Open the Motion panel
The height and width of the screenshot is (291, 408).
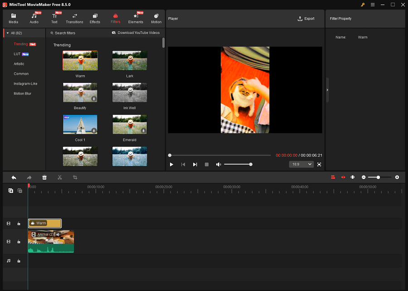click(x=156, y=18)
